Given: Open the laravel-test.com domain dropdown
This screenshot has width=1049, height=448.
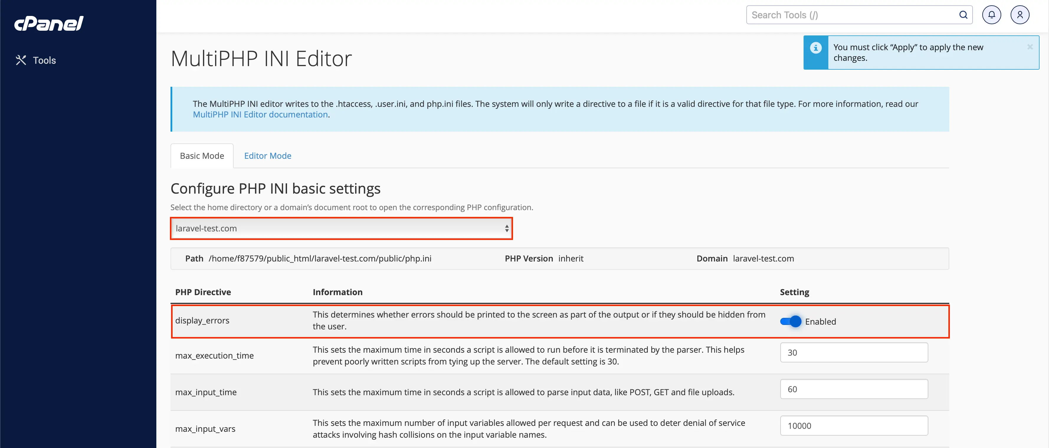Looking at the screenshot, I should (342, 228).
